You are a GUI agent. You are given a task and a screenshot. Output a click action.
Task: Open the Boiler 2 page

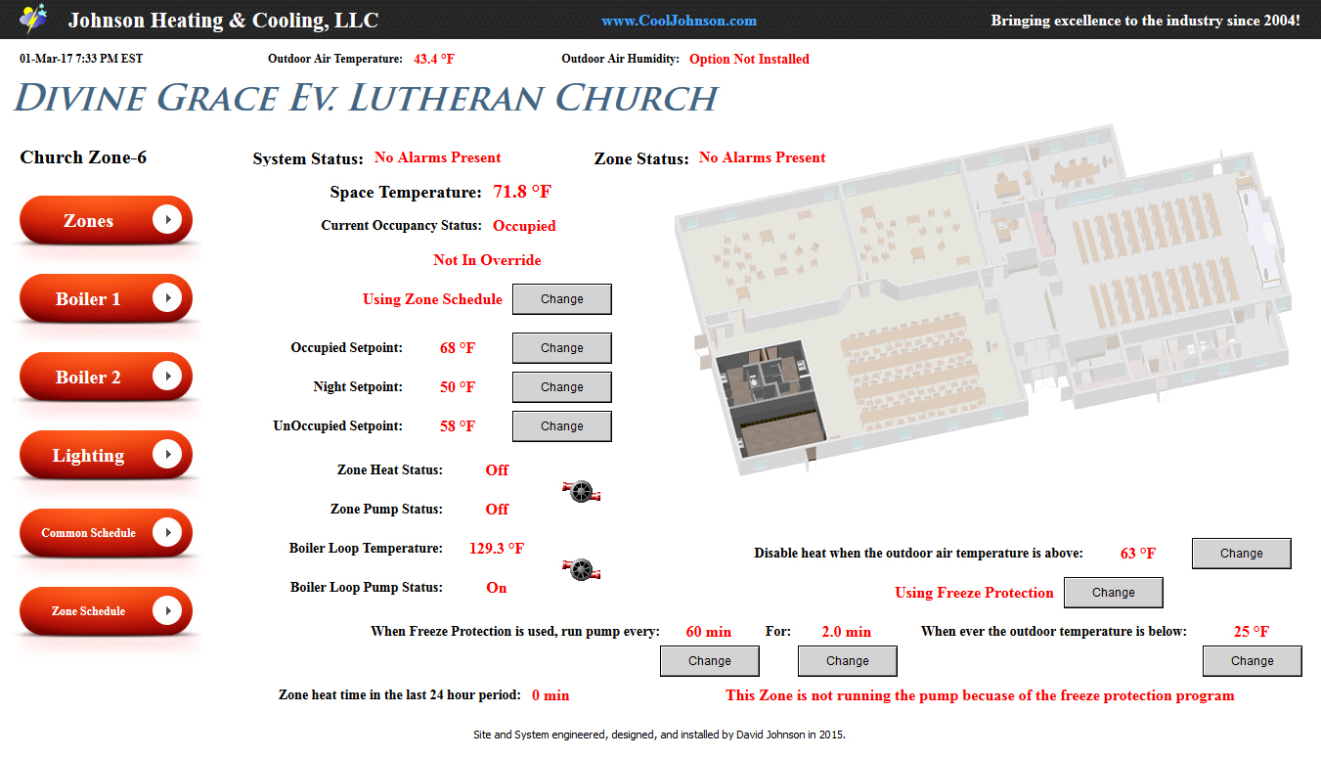click(x=106, y=377)
